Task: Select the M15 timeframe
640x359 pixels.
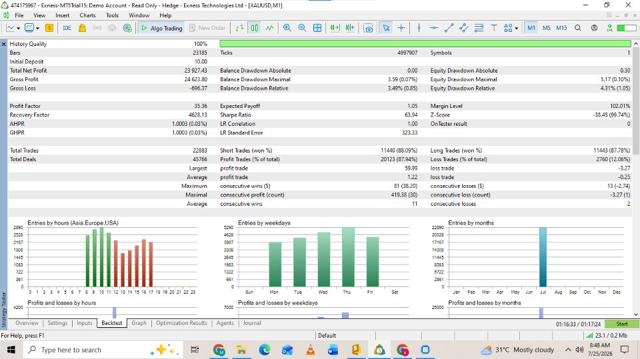Action: pyautogui.click(x=561, y=28)
